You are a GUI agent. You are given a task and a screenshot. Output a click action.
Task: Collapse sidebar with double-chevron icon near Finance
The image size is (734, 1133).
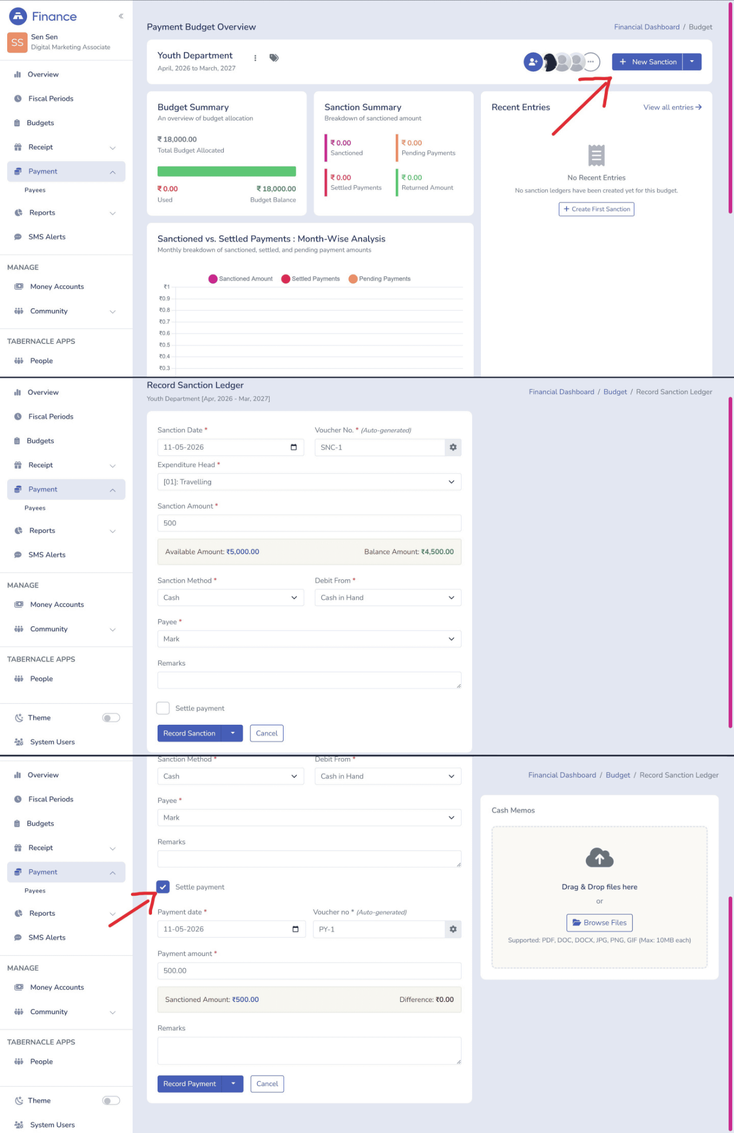tap(120, 16)
